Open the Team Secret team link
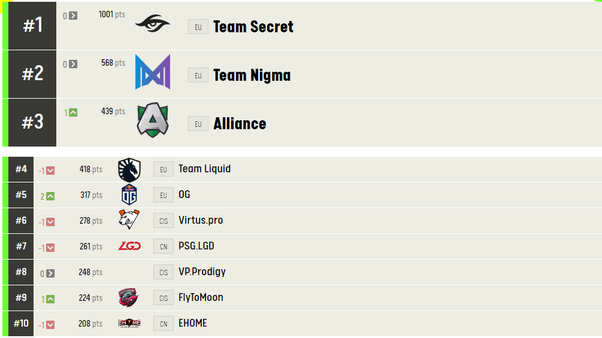 click(253, 27)
